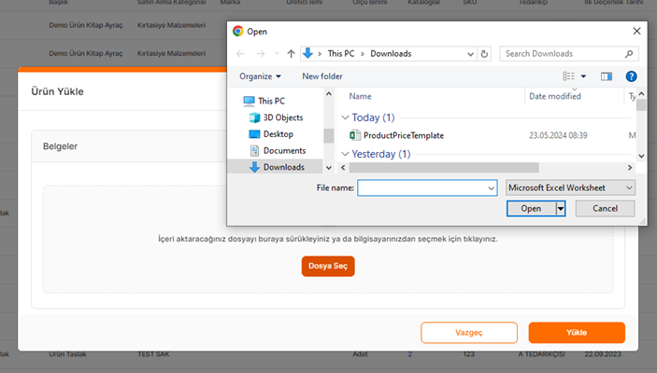
Task: Click the search magnifier icon
Action: 629,54
